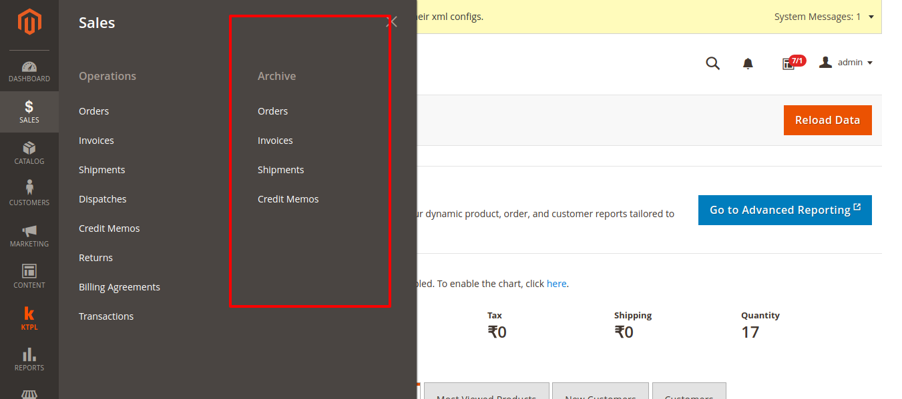Click the Magento logo icon
902x399 pixels.
point(29,23)
